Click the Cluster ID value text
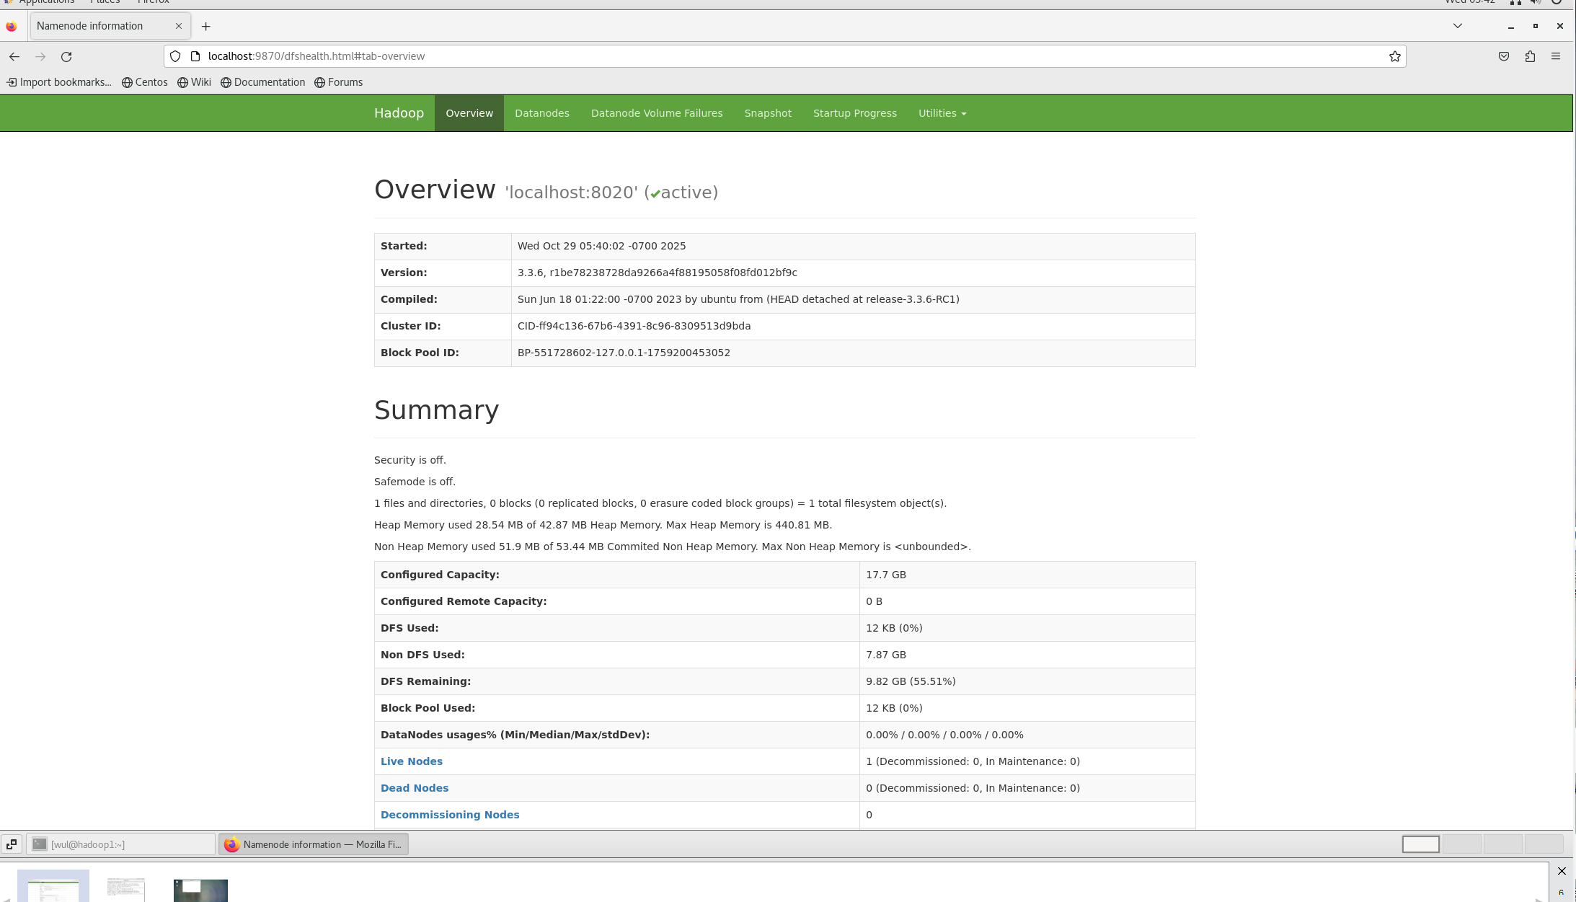Screen dimensions: 1576x902 [634, 326]
